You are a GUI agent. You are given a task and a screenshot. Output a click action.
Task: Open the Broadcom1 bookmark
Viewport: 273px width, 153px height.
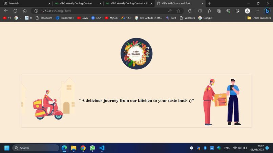[x=65, y=18]
